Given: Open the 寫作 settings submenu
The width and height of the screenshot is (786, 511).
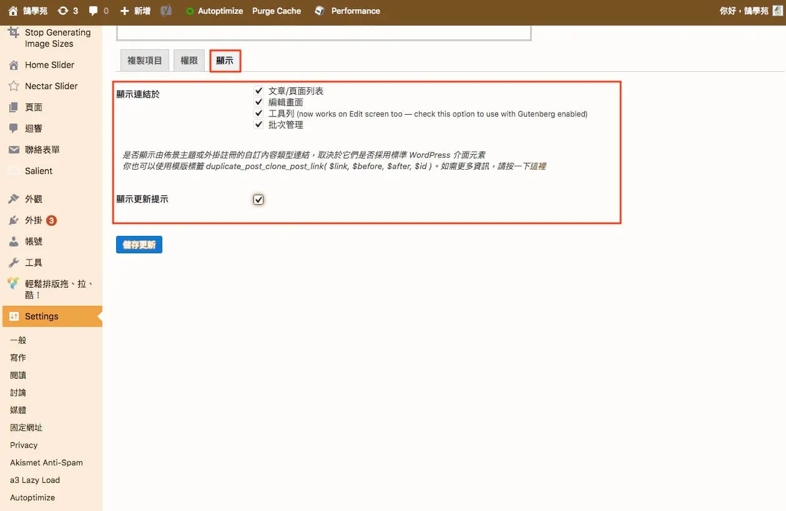Looking at the screenshot, I should [18, 358].
